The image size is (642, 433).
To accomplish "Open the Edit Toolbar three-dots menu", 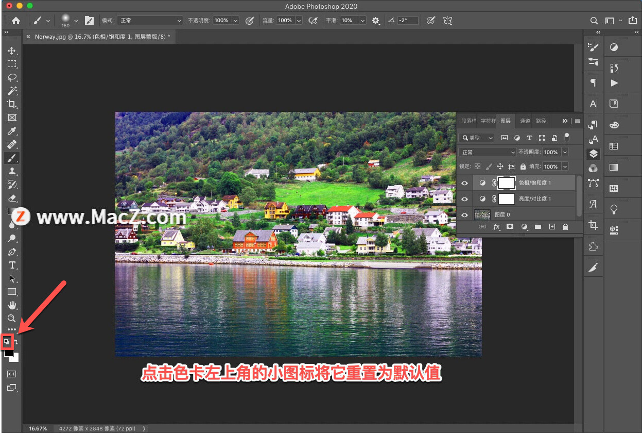I will (x=11, y=329).
